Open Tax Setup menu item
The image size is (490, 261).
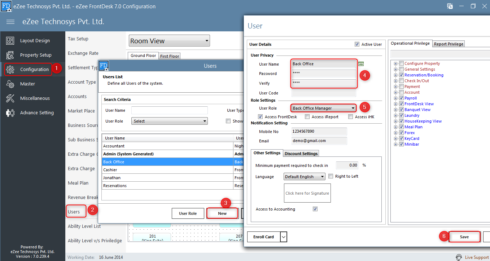pyautogui.click(x=78, y=39)
